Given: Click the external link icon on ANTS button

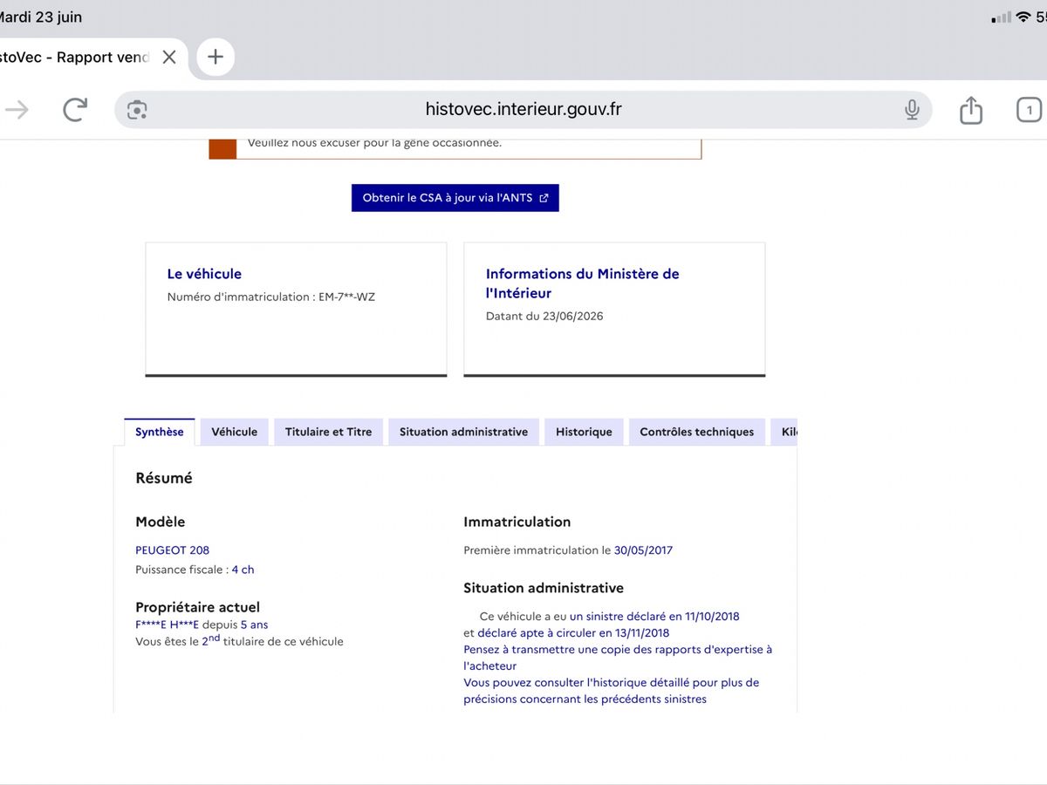Looking at the screenshot, I should (x=544, y=198).
